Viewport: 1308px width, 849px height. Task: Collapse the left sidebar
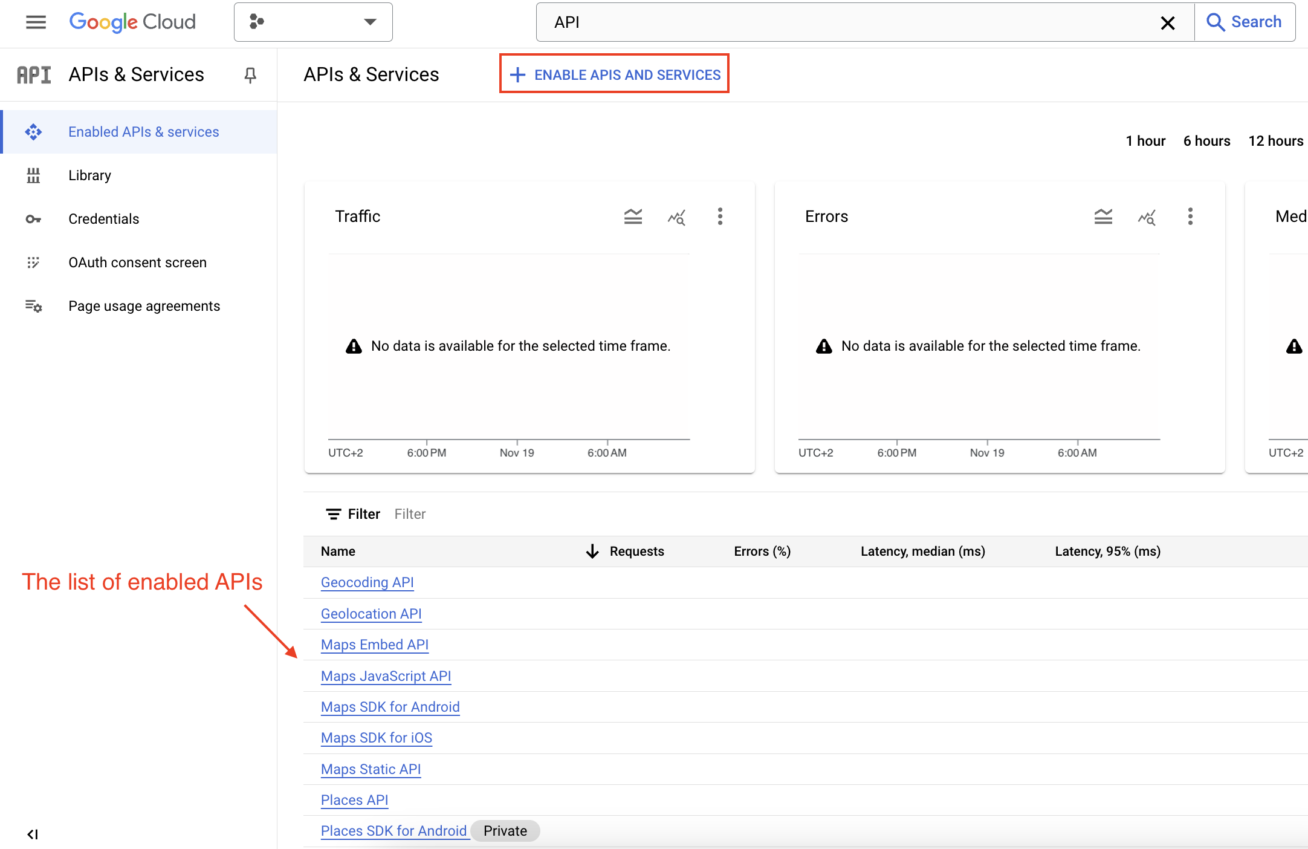tap(33, 834)
